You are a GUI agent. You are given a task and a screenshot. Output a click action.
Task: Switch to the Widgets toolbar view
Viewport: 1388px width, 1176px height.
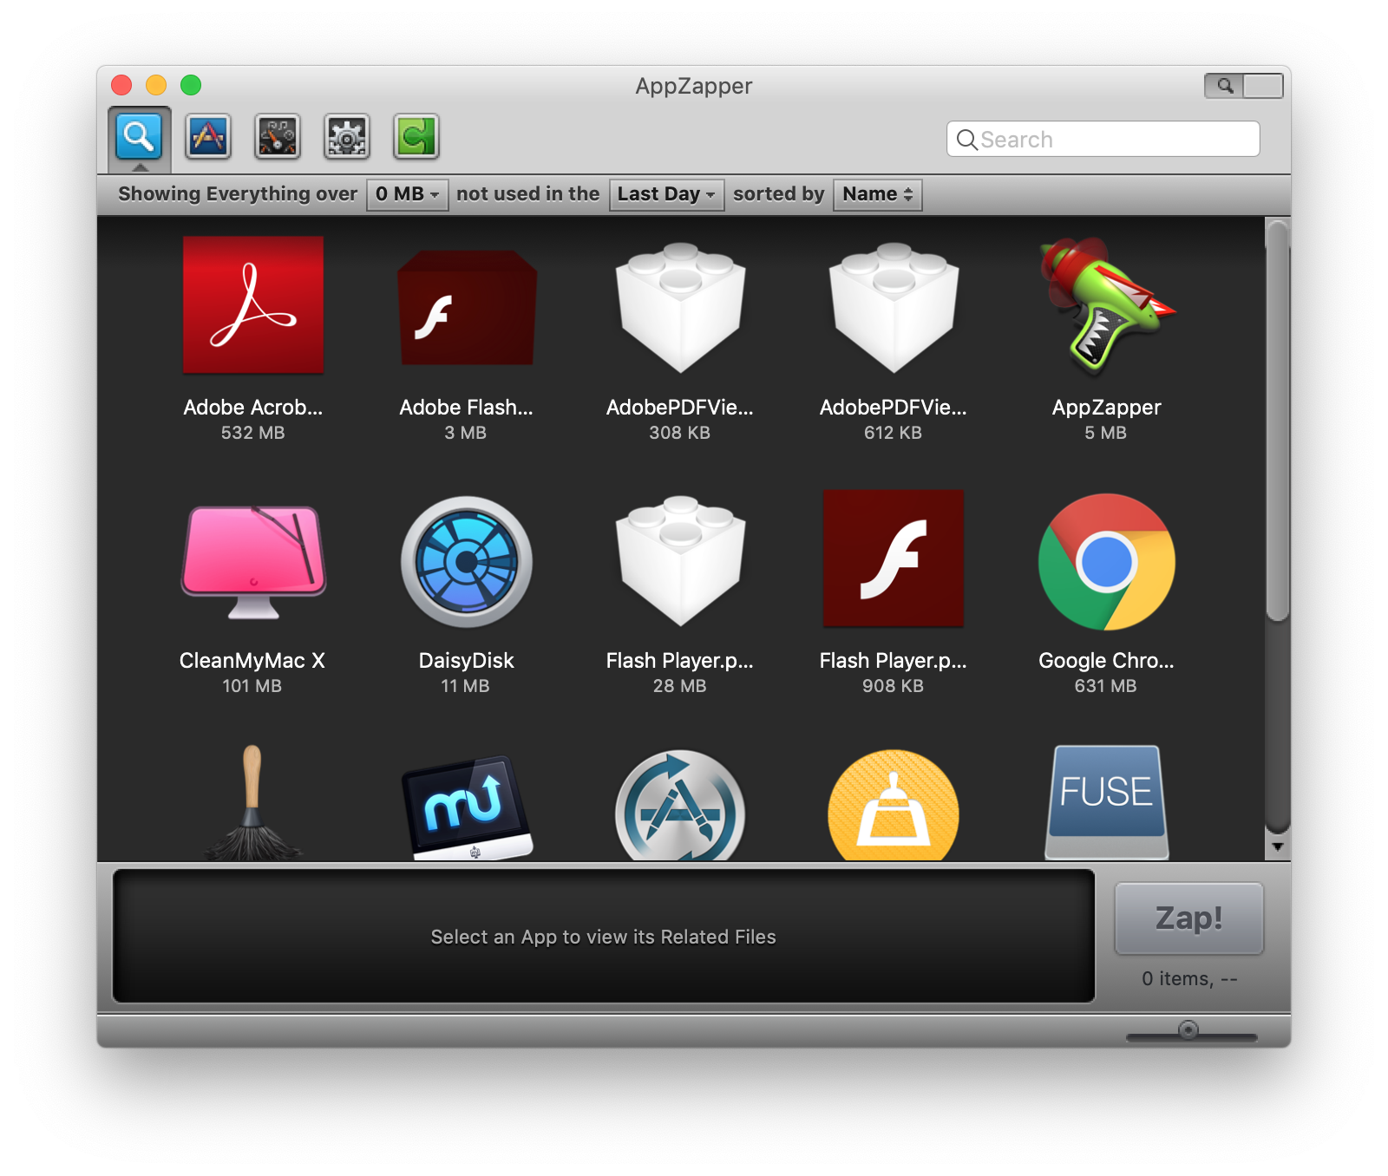[x=278, y=136]
